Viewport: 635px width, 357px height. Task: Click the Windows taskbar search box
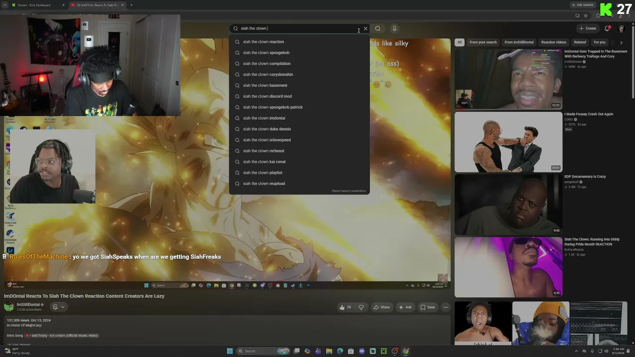coord(263,351)
